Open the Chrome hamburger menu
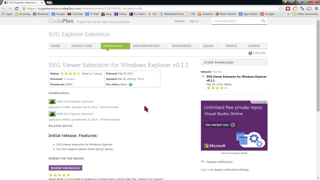The height and width of the screenshot is (180, 320). click(x=316, y=8)
